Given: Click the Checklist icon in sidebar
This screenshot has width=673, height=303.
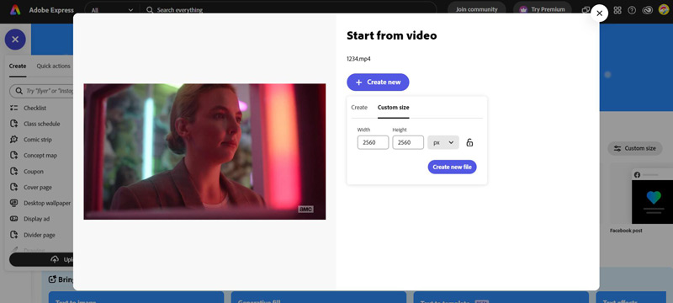Looking at the screenshot, I should [13, 108].
